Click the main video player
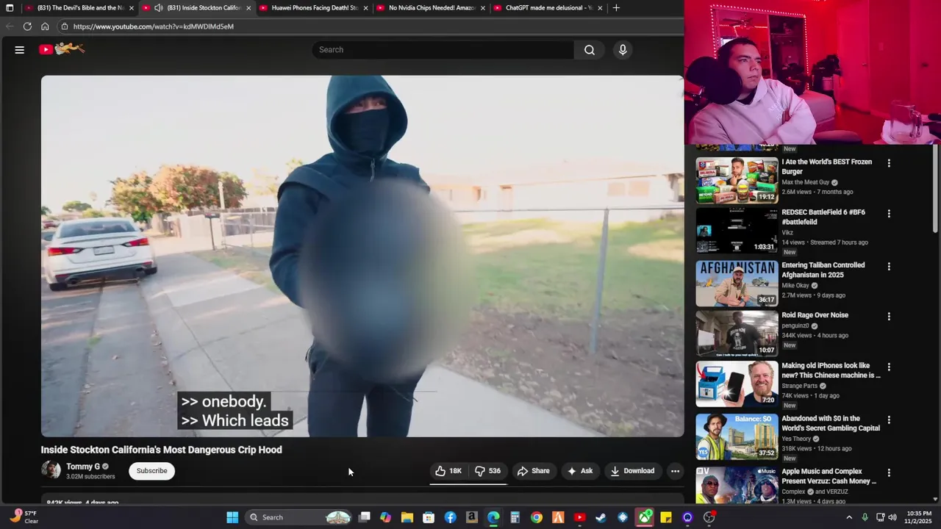This screenshot has height=529, width=941. 362,256
